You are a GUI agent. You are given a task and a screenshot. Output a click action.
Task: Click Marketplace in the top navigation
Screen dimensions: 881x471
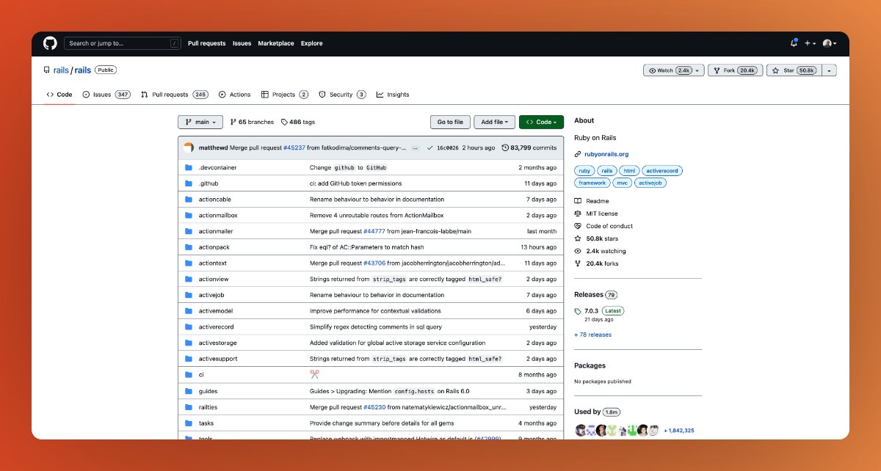coord(276,43)
